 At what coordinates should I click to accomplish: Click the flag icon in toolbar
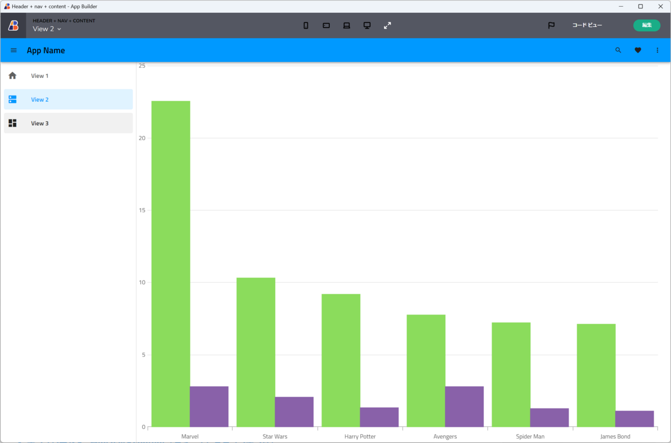[x=551, y=26]
